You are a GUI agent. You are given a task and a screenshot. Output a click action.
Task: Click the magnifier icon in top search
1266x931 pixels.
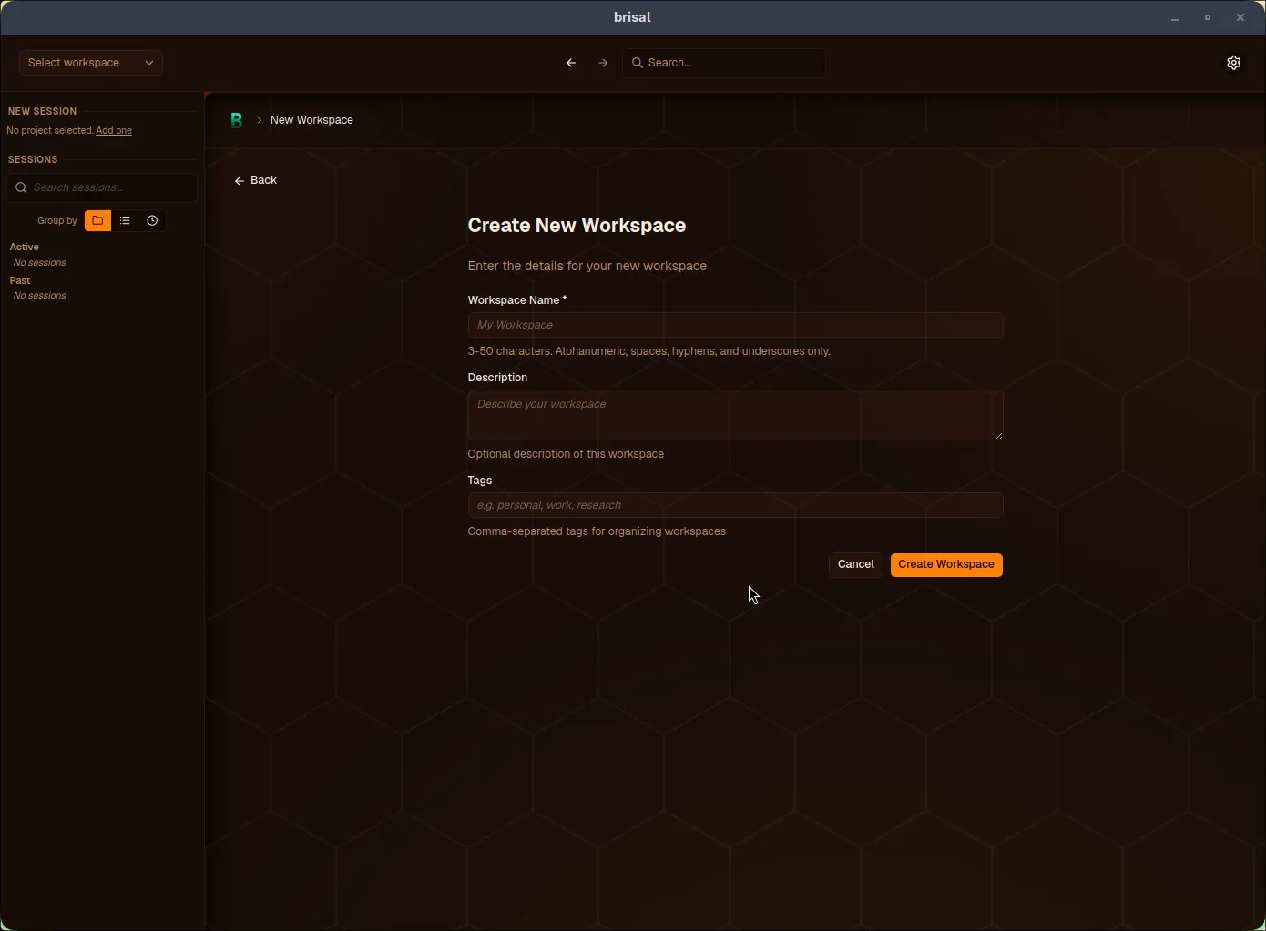(x=638, y=63)
